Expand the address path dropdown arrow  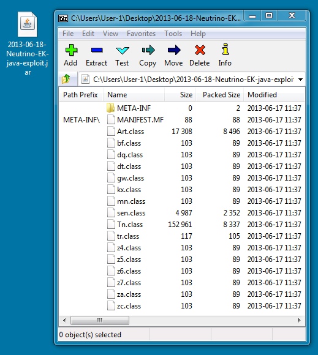pyautogui.click(x=300, y=80)
